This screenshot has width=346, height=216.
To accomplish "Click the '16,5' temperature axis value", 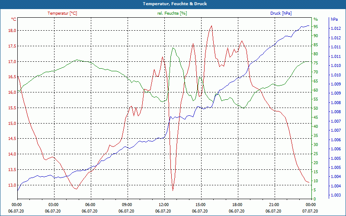I will tap(13, 77).
